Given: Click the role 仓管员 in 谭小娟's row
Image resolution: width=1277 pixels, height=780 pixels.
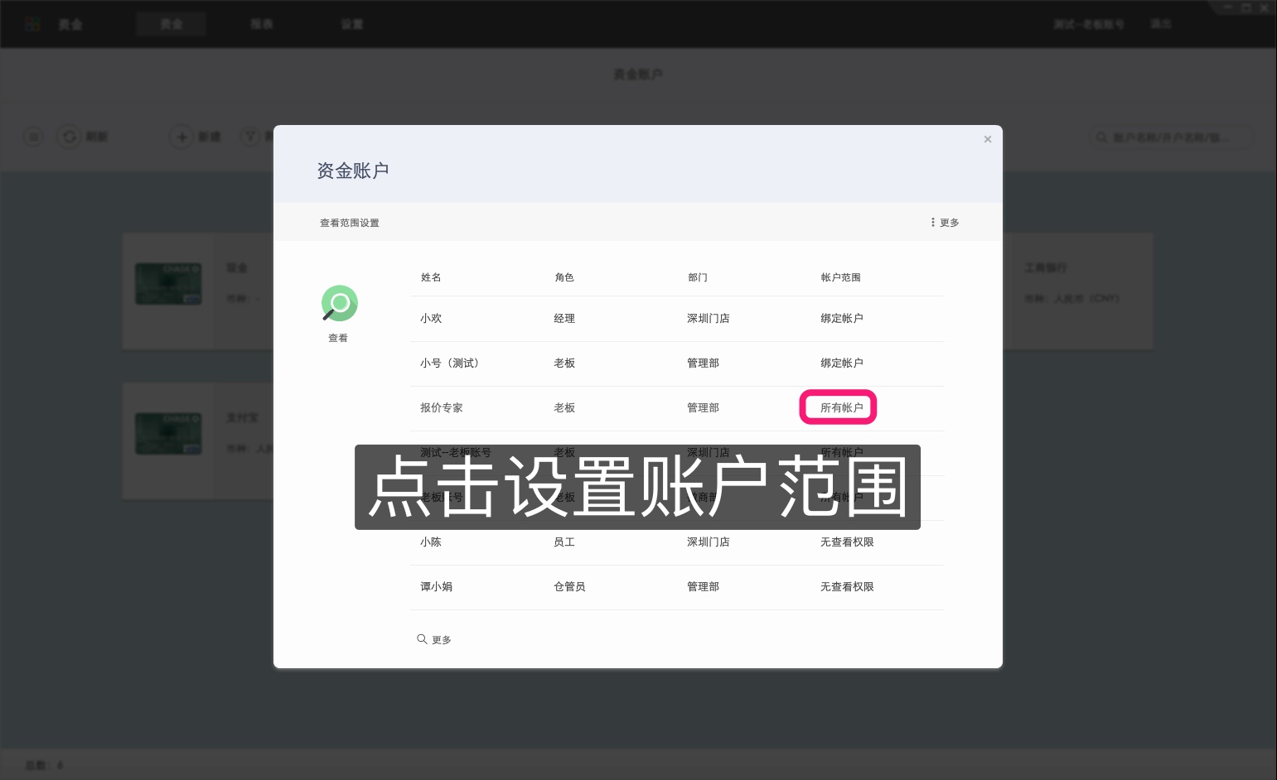Looking at the screenshot, I should pos(569,586).
